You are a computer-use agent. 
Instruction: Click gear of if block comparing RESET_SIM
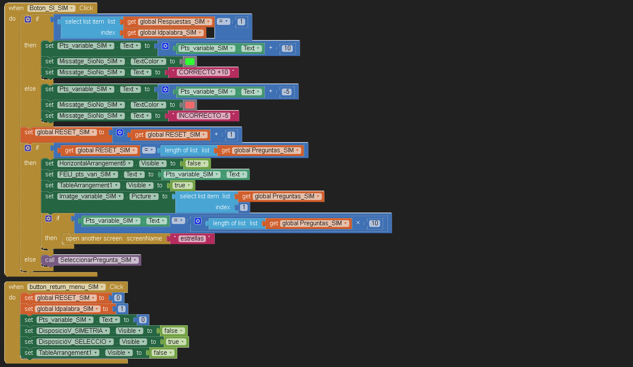tap(28, 148)
